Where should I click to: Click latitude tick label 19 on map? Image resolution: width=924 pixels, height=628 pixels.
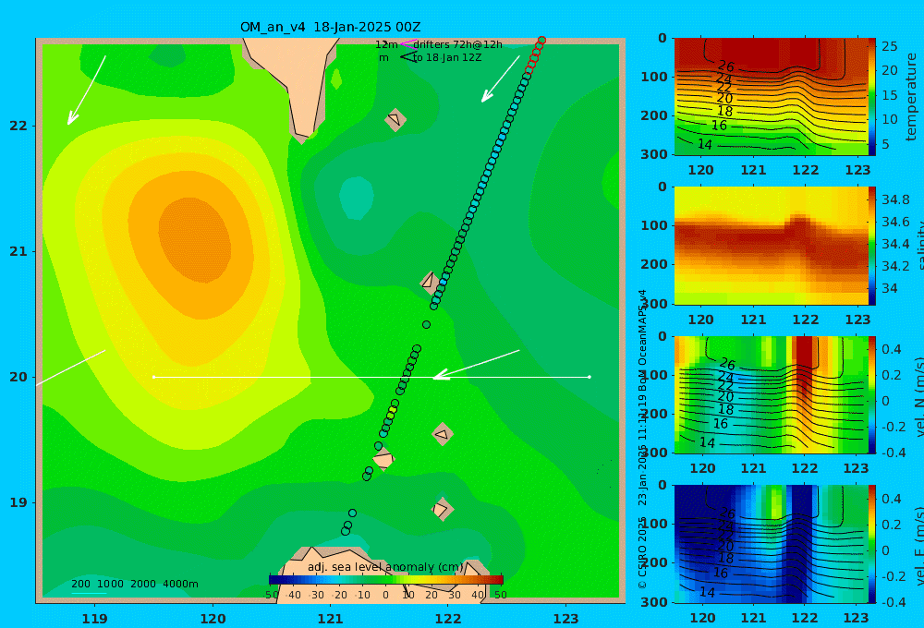tap(18, 502)
